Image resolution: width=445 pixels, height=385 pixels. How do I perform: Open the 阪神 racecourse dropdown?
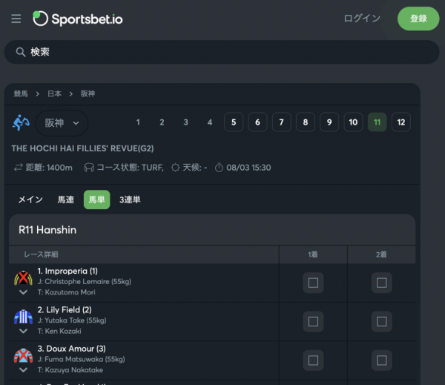(62, 122)
